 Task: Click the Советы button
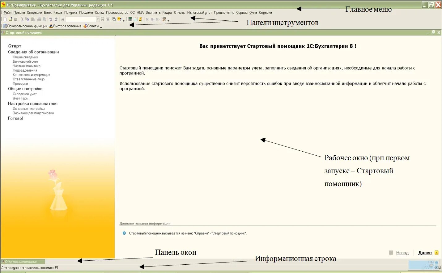pyautogui.click(x=91, y=26)
